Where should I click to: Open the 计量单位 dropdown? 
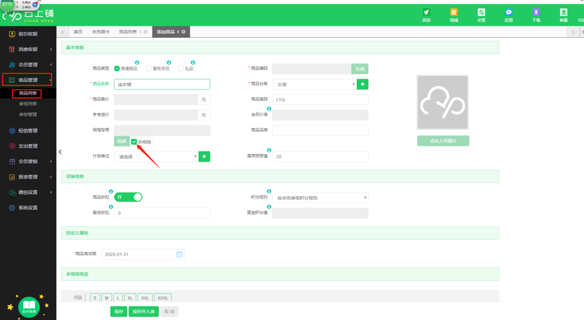pyautogui.click(x=156, y=157)
